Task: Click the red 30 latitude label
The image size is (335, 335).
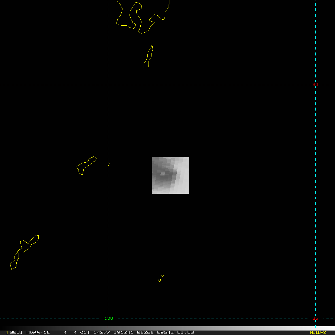Action: (x=315, y=84)
